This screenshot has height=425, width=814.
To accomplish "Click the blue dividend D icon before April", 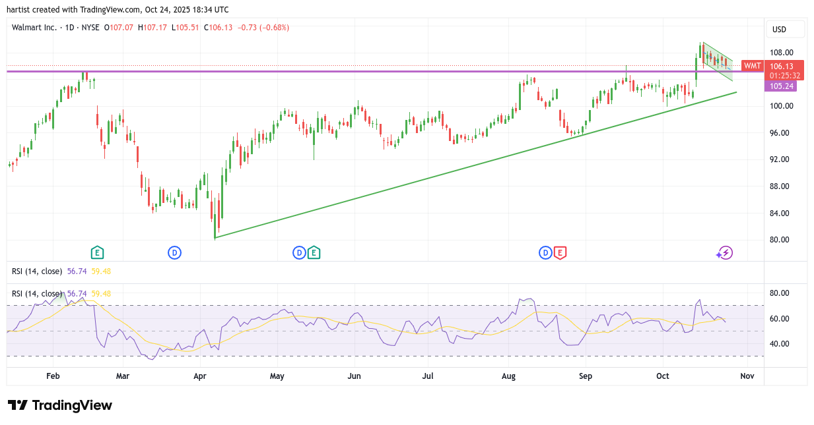I will pyautogui.click(x=174, y=252).
